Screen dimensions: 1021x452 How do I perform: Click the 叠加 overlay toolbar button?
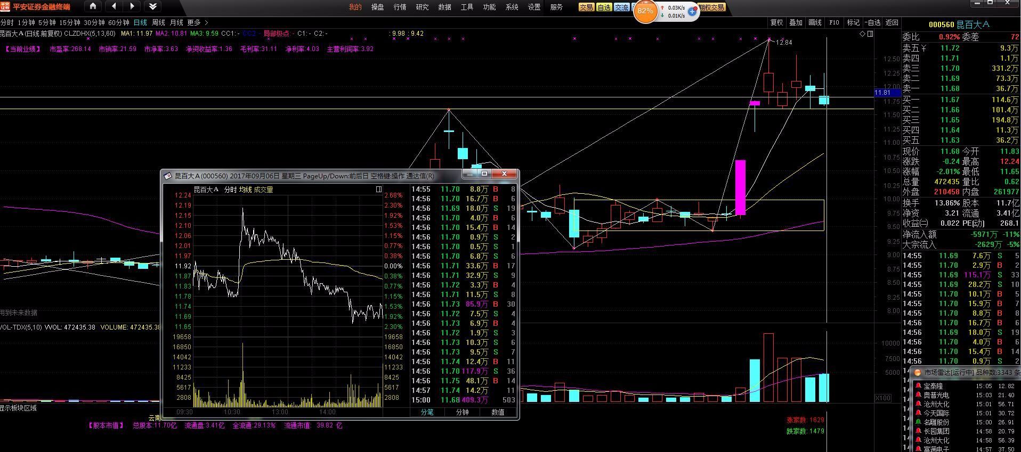click(796, 22)
